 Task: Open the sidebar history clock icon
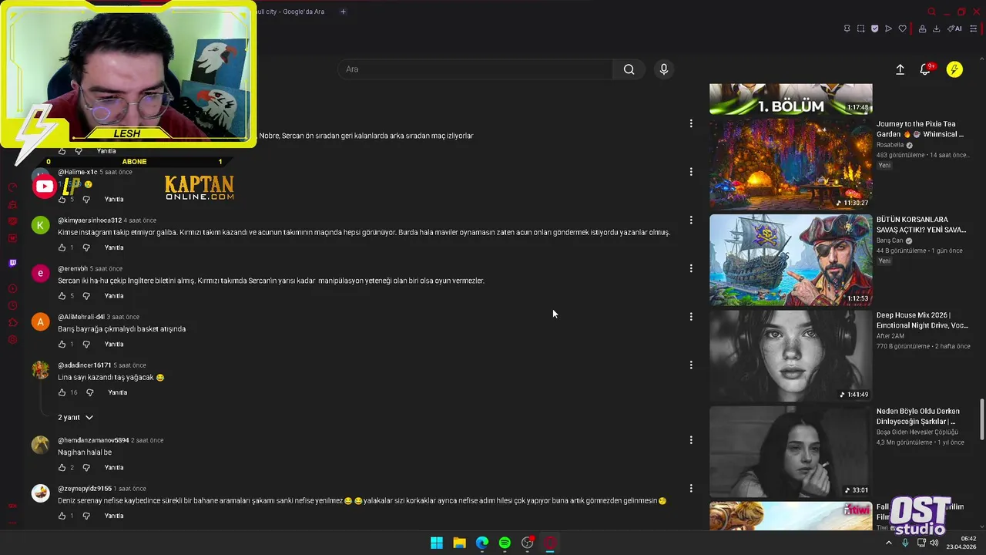tap(12, 306)
